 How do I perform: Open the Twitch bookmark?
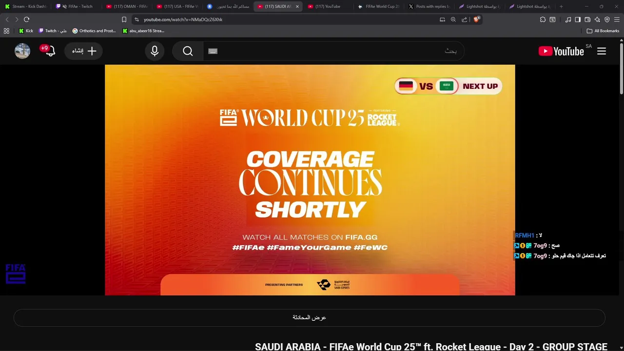pyautogui.click(x=53, y=31)
